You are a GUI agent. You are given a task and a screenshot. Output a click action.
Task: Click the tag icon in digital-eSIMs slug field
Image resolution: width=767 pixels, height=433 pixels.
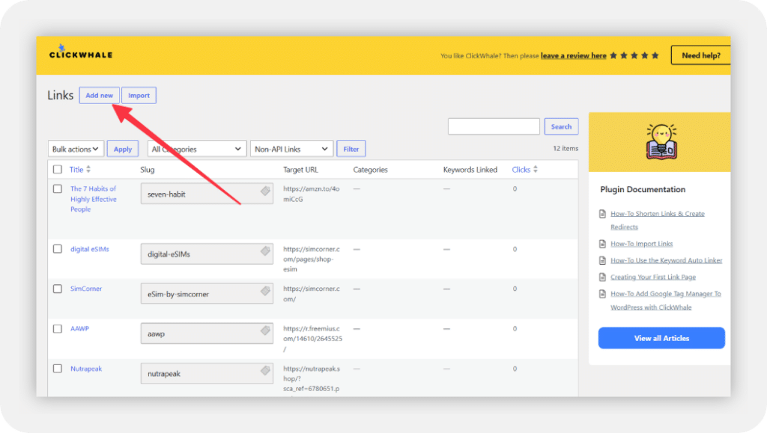(x=265, y=251)
